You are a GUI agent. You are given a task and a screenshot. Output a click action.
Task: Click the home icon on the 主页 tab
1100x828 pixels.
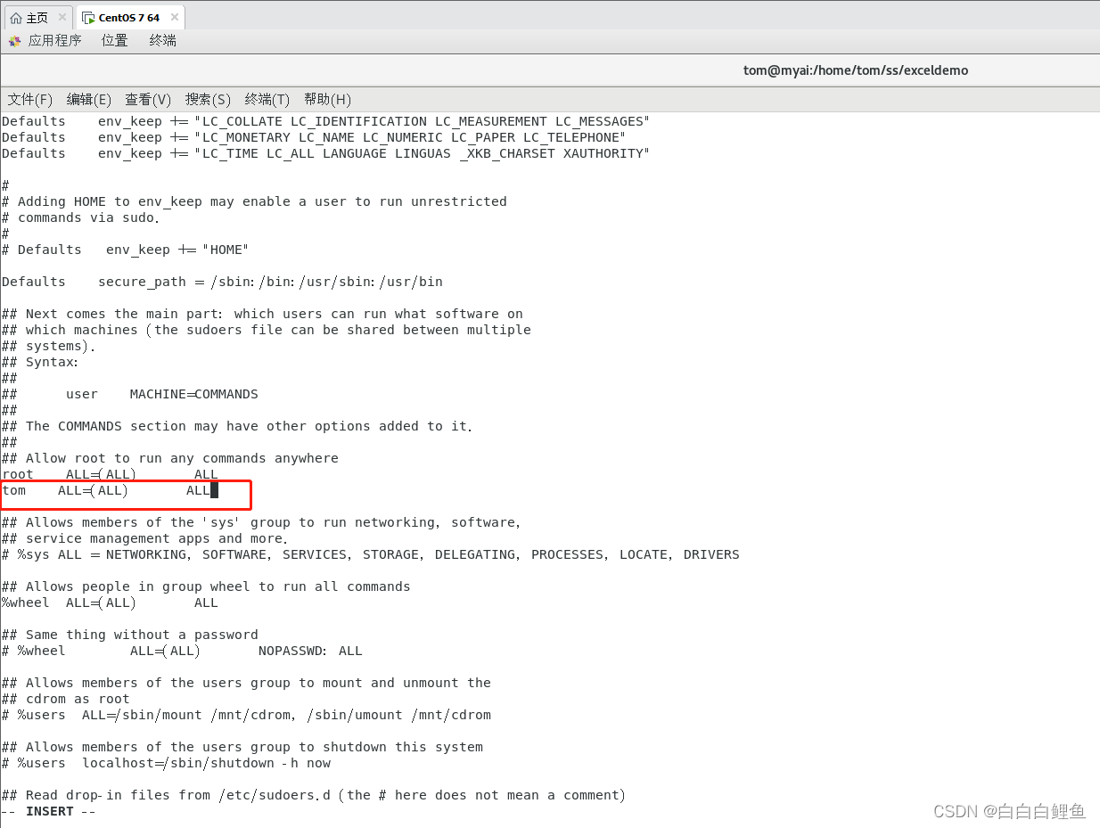tap(13, 16)
